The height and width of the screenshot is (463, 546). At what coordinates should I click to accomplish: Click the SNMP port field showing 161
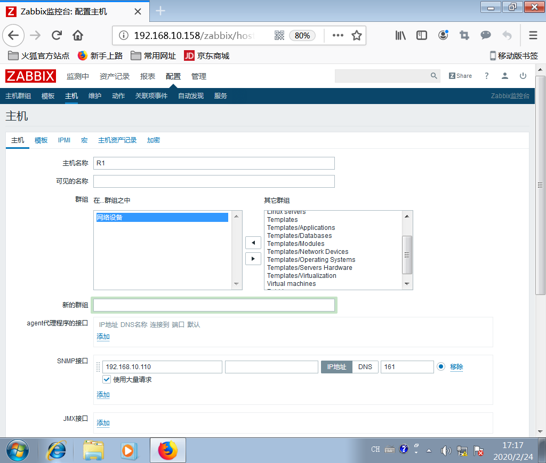click(407, 367)
